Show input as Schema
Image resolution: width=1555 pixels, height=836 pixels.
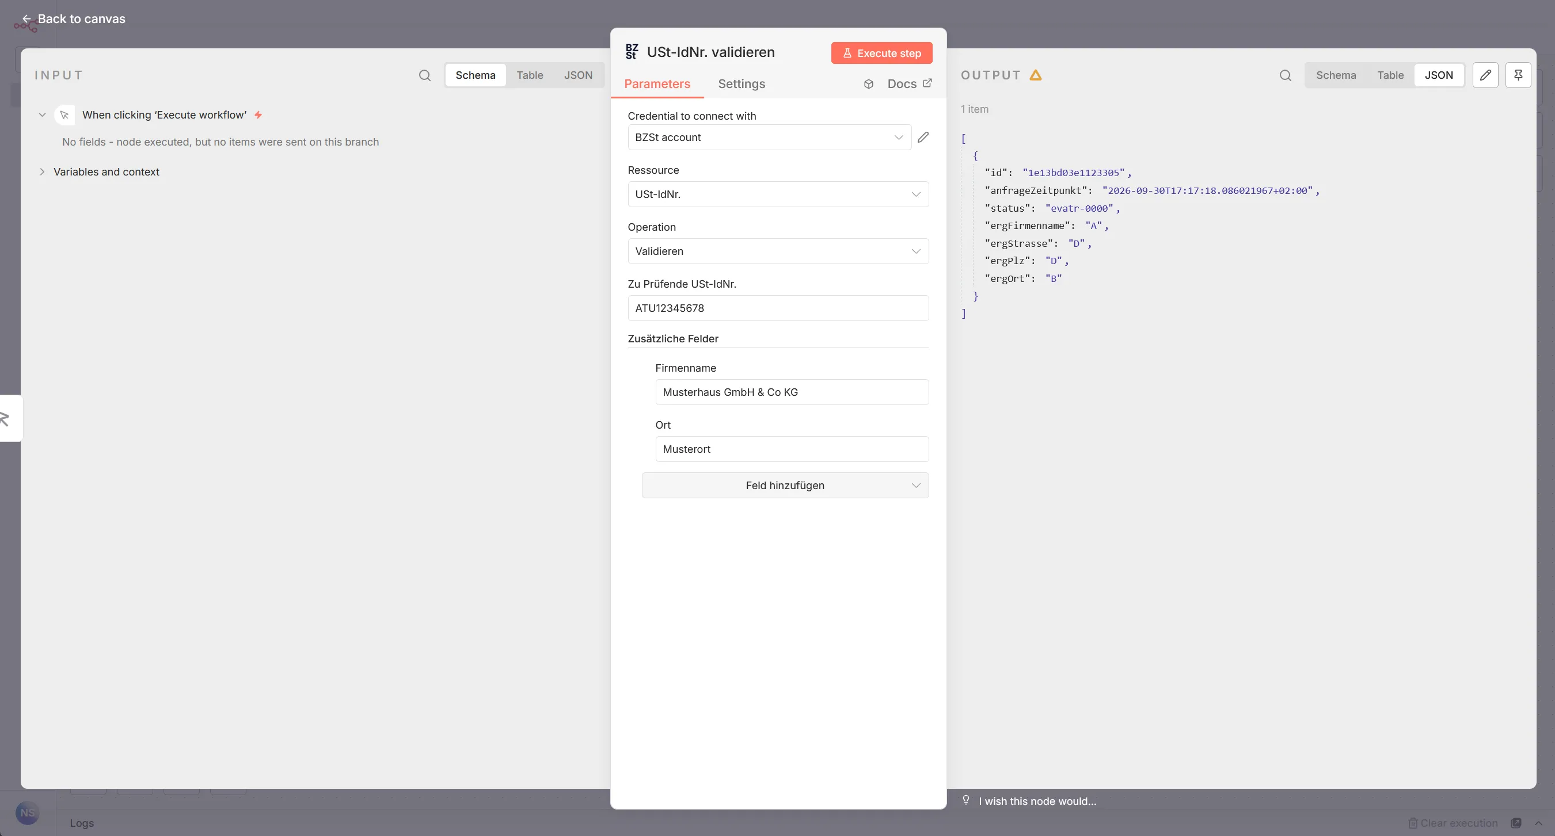coord(475,75)
